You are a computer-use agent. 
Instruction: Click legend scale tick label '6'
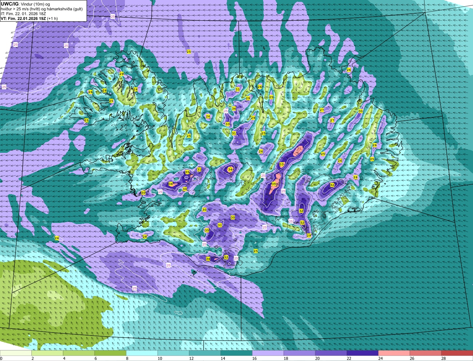click(x=95, y=358)
